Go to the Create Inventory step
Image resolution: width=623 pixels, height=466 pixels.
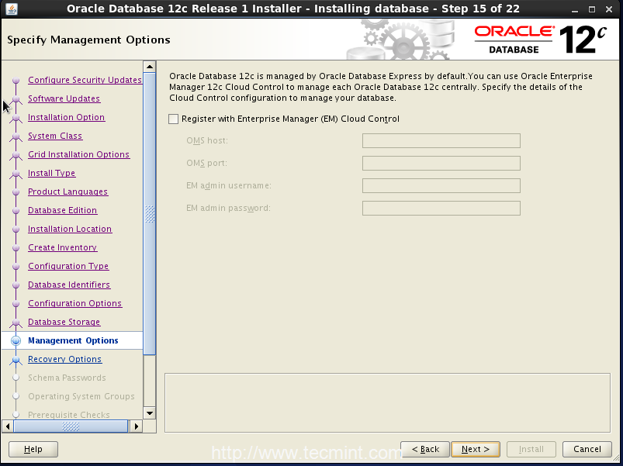coord(62,247)
